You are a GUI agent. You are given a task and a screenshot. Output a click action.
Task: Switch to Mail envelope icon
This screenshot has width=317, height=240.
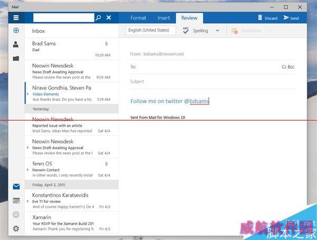[16, 187]
